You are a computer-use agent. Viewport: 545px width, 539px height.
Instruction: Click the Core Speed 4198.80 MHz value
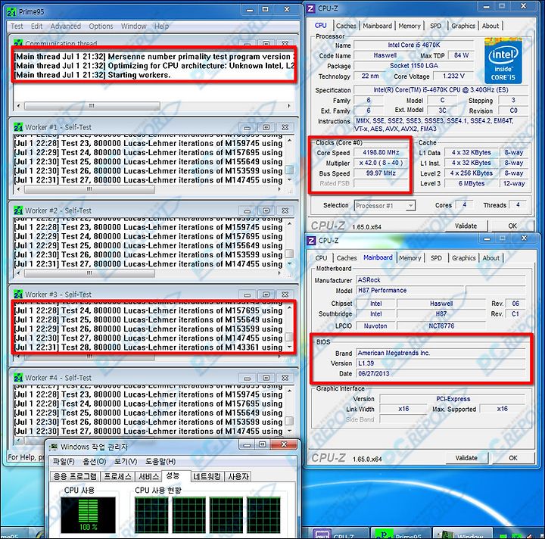point(381,152)
